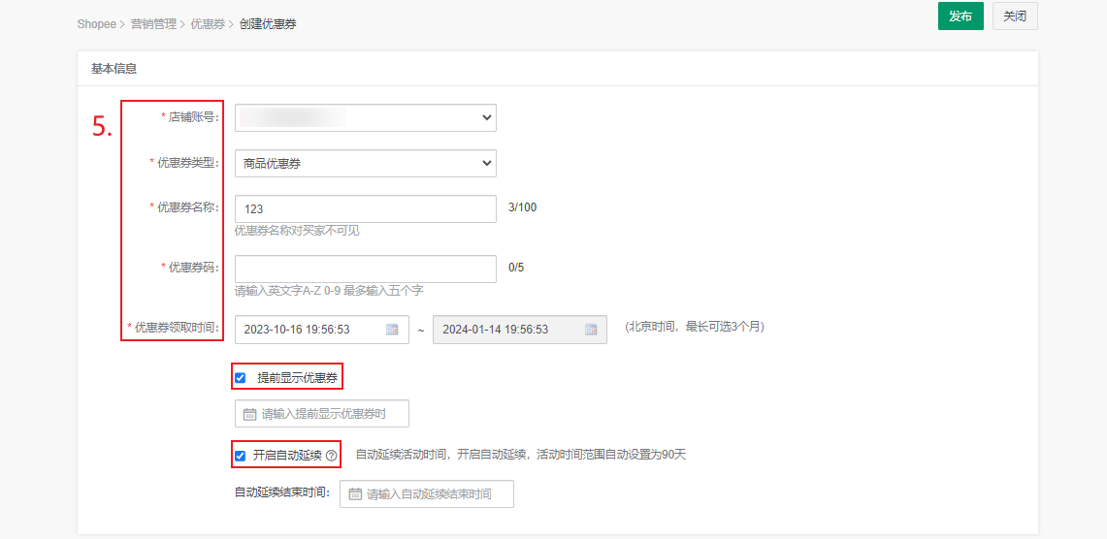Select the coupon start time 2023-10-16 field
This screenshot has width=1107, height=539.
[310, 330]
